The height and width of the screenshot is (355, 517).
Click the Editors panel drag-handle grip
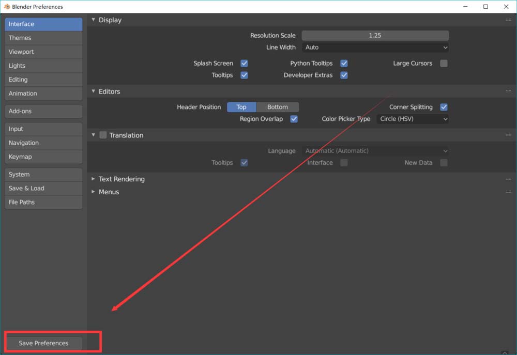509,91
